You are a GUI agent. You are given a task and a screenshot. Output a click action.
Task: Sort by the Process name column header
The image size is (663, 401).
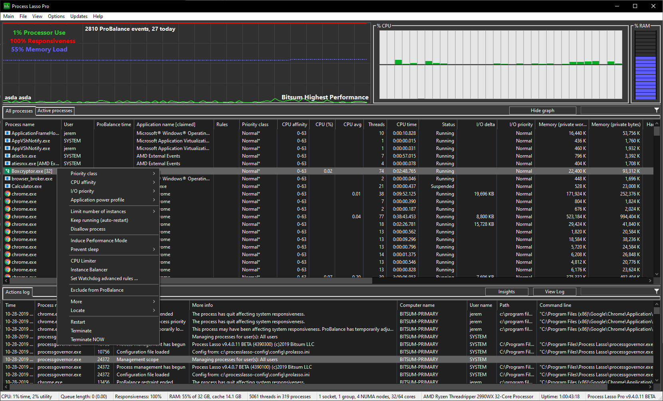32,124
